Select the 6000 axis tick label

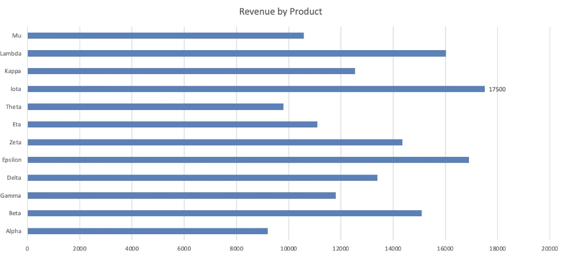click(184, 248)
